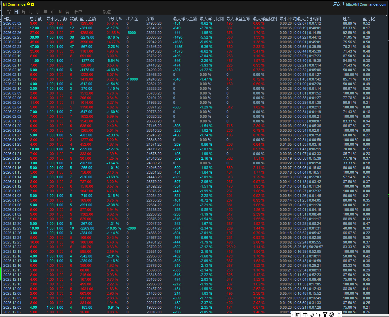Screen dimensions: 389x317
Task: Click win rate 33.33 % for 2026.01.19
Action: click(349, 163)
